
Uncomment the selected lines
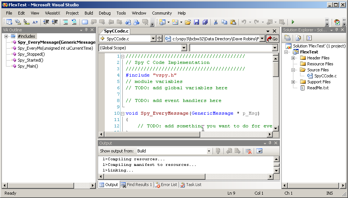74,22
